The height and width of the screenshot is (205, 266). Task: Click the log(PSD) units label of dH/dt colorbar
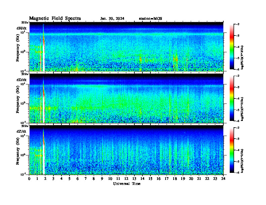(242, 57)
